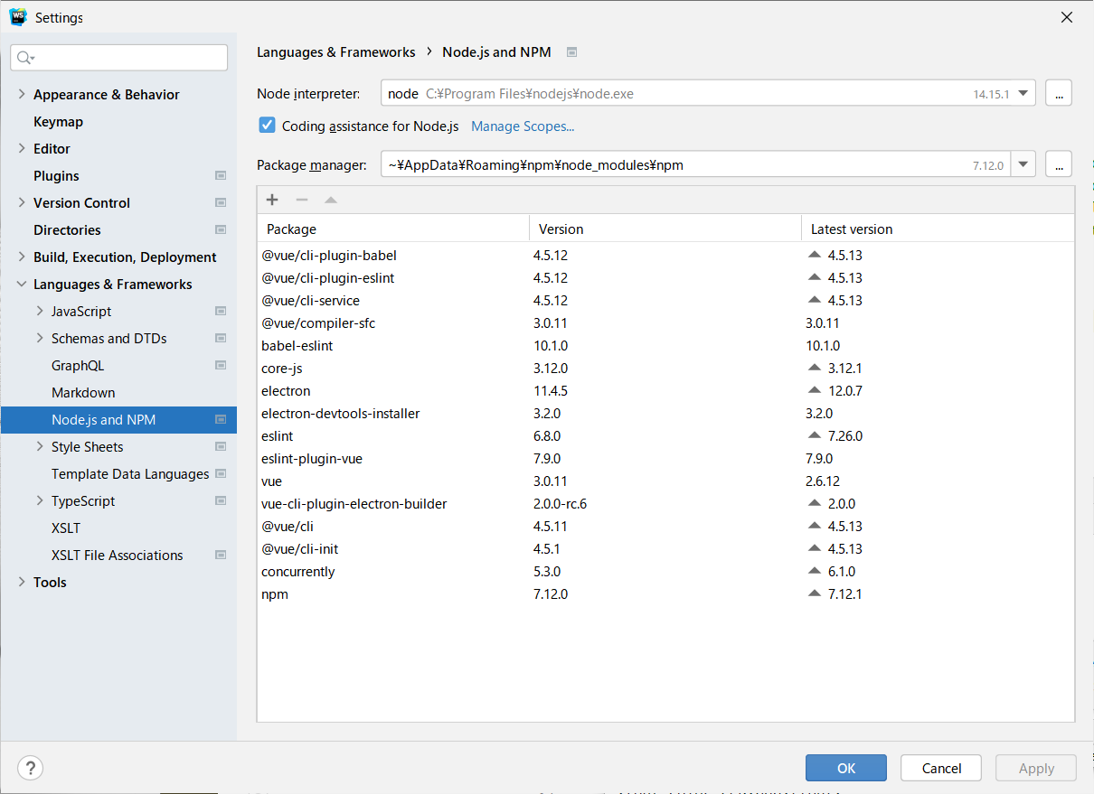Click the remove package minus icon

pyautogui.click(x=302, y=200)
